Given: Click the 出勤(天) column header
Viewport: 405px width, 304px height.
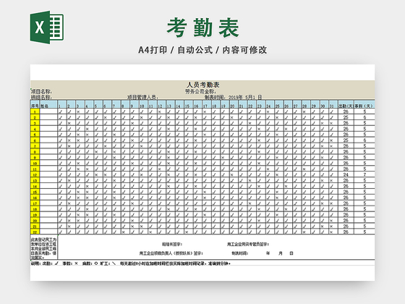Looking at the screenshot, I should (346, 104).
